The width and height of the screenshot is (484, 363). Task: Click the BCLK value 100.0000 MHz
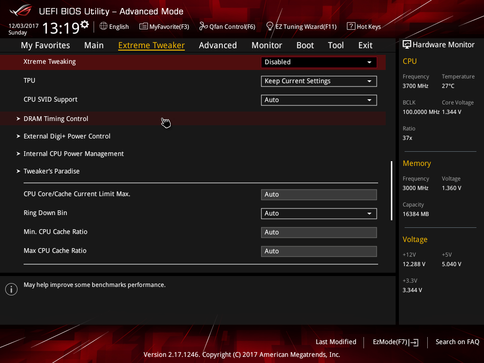pyautogui.click(x=421, y=112)
